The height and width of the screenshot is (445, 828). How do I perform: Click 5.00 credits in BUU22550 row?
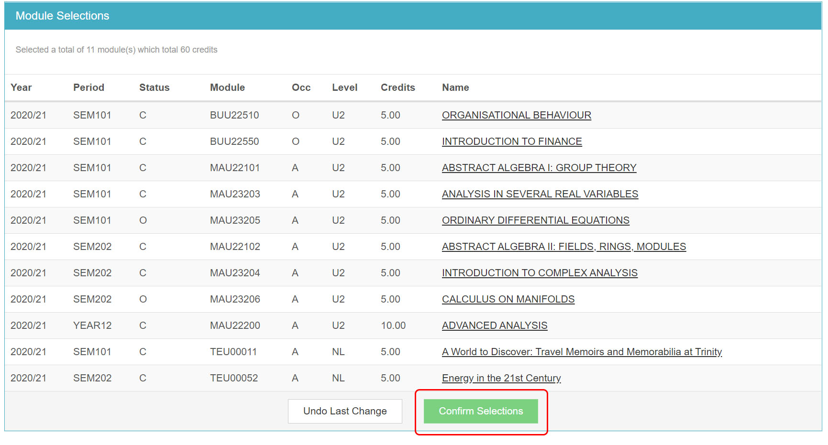click(x=390, y=141)
